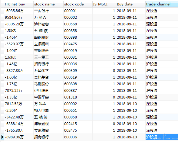Select stock code 600808
The height and width of the screenshot is (142, 178).
click(71, 84)
